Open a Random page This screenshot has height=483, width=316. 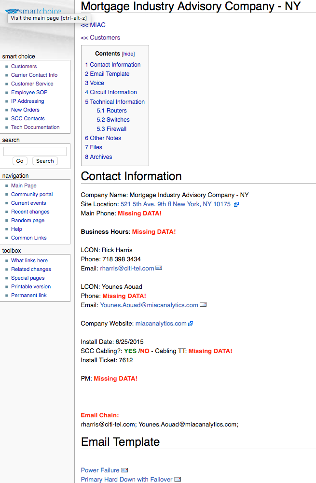point(27,220)
